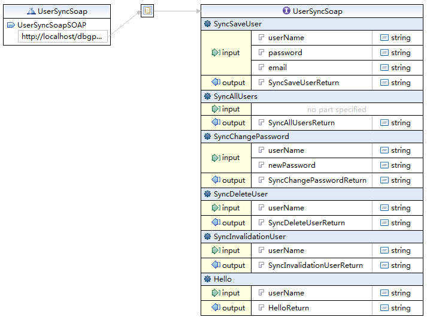Select the SyncInvalidationUser operation name
Screen dimensions: 427x320
pos(250,237)
